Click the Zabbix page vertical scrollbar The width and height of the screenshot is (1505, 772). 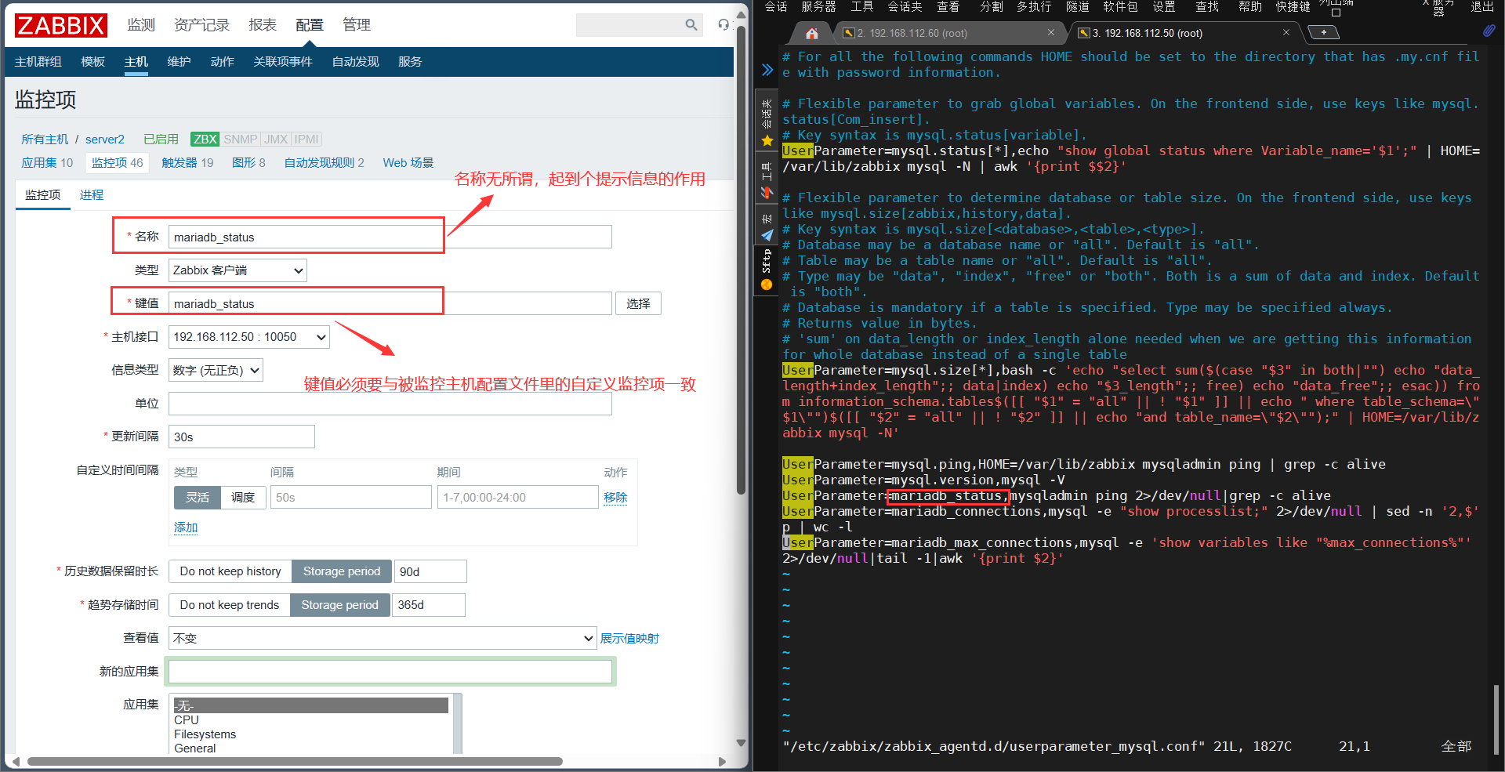pos(741,259)
